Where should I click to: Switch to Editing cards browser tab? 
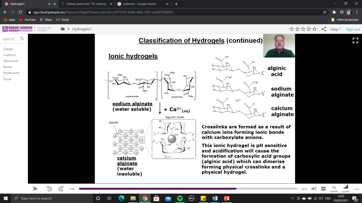coord(87,4)
